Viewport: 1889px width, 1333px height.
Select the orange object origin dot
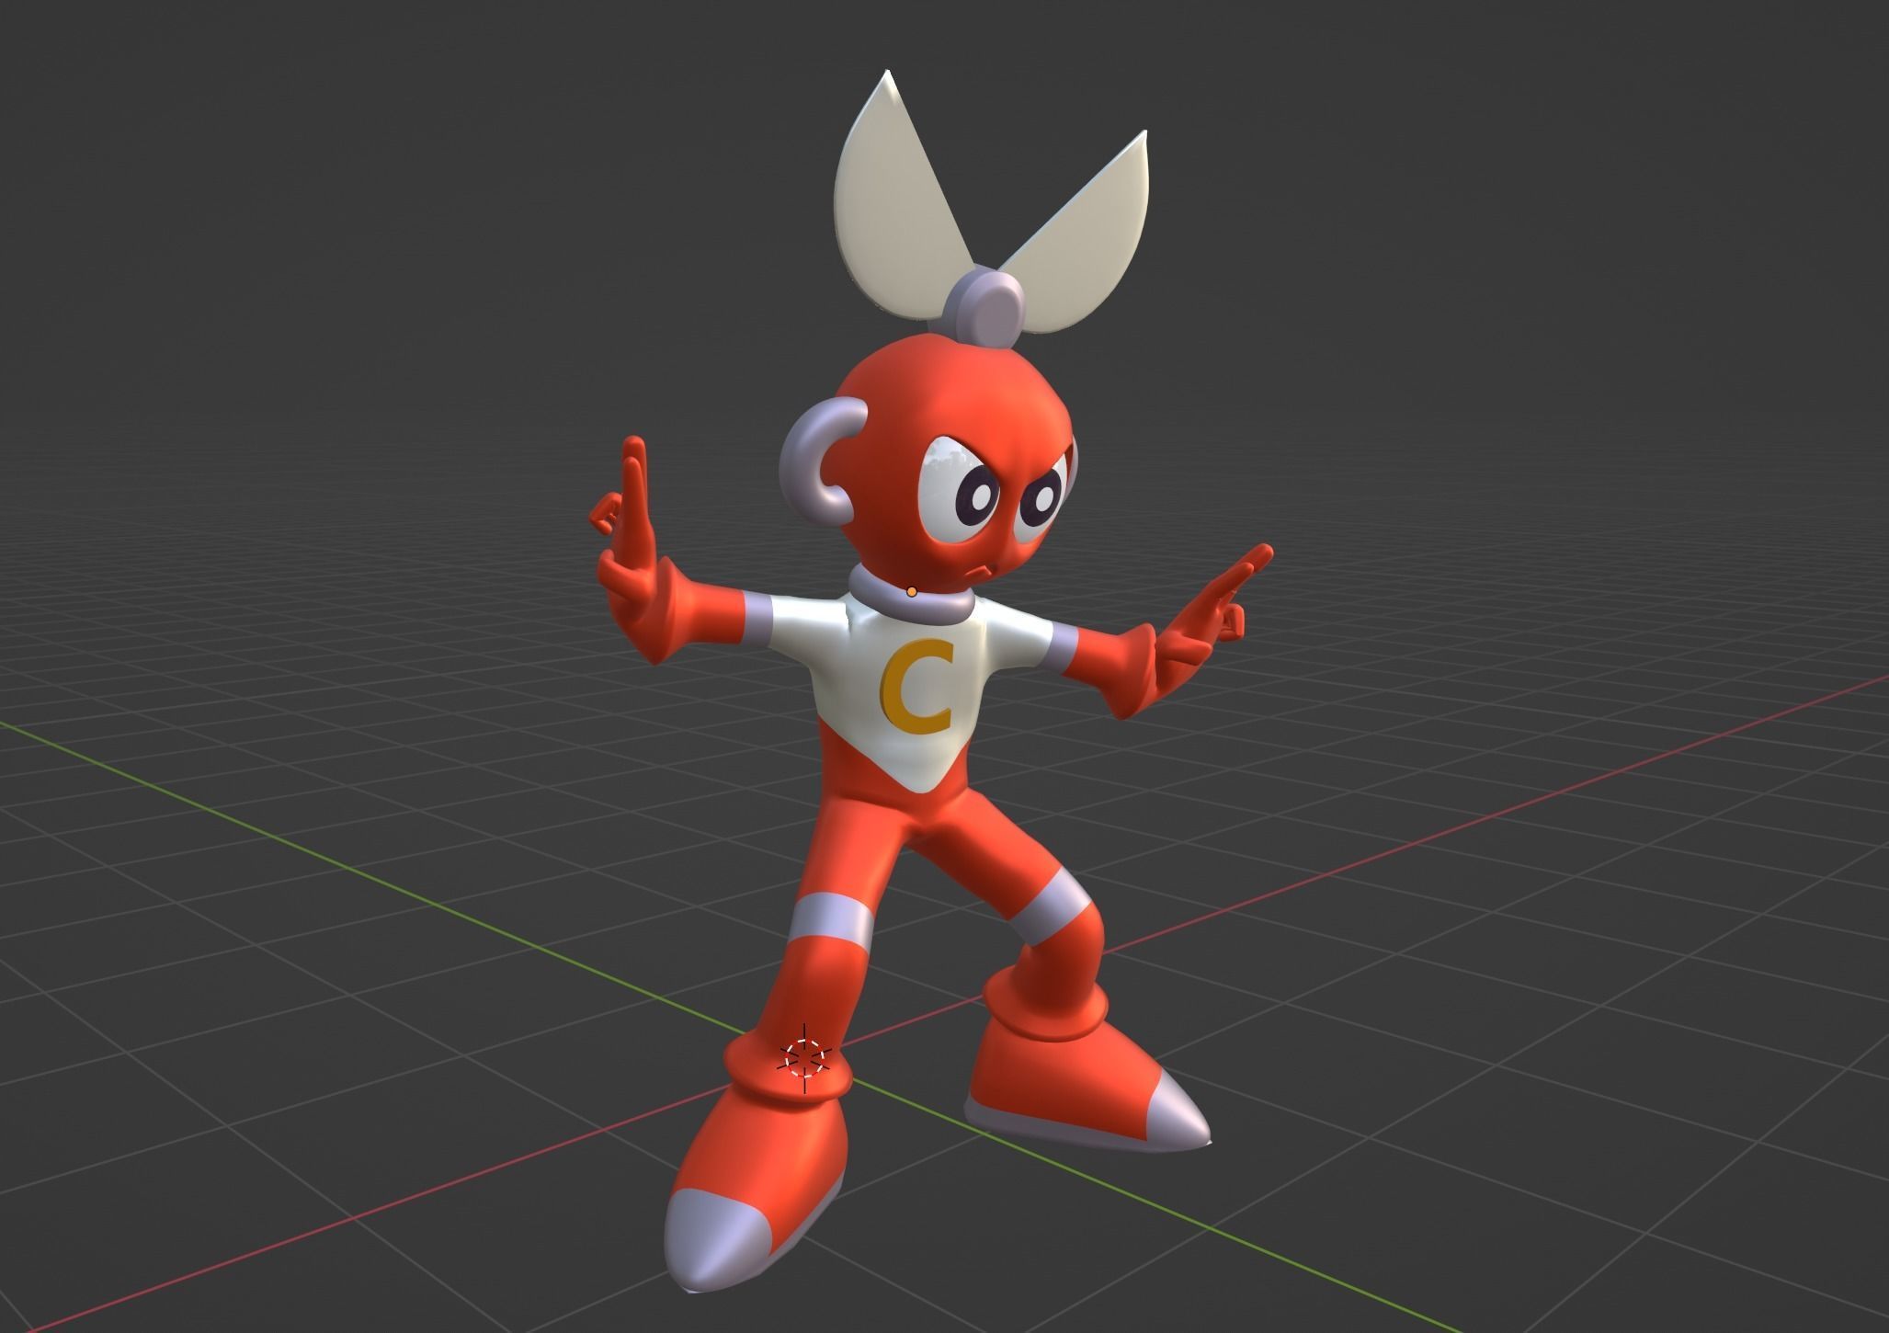click(911, 592)
